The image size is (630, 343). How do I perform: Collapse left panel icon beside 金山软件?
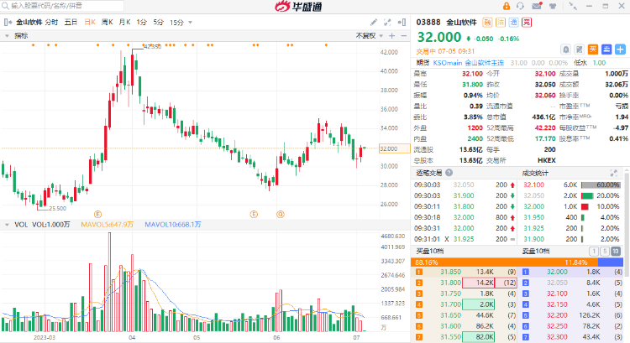[x=8, y=23]
